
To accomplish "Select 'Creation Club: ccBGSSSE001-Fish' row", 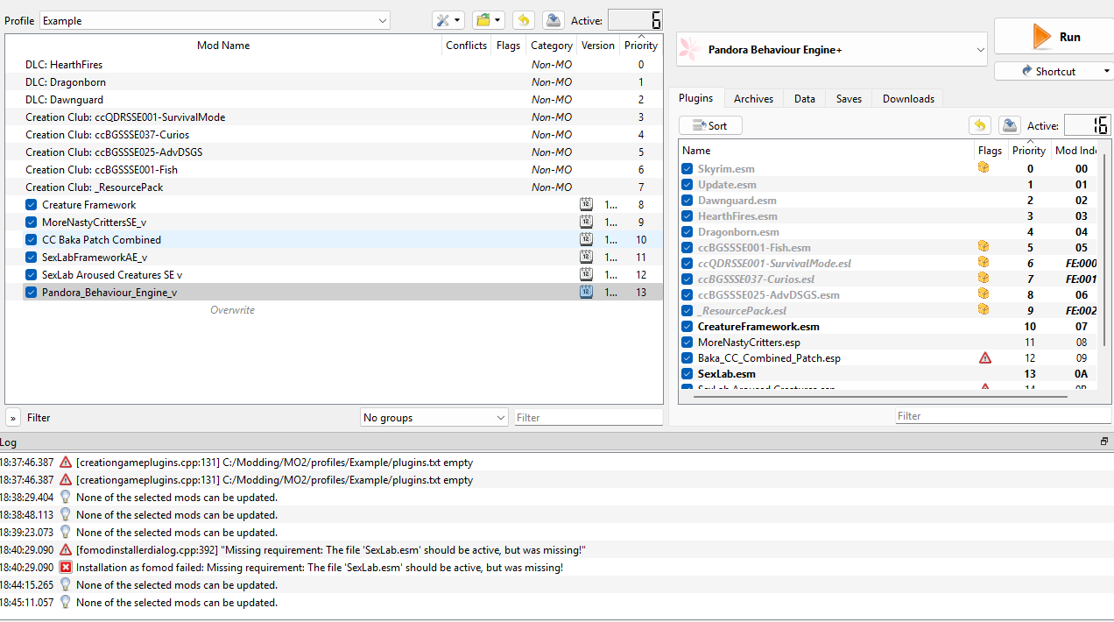I will (x=333, y=169).
